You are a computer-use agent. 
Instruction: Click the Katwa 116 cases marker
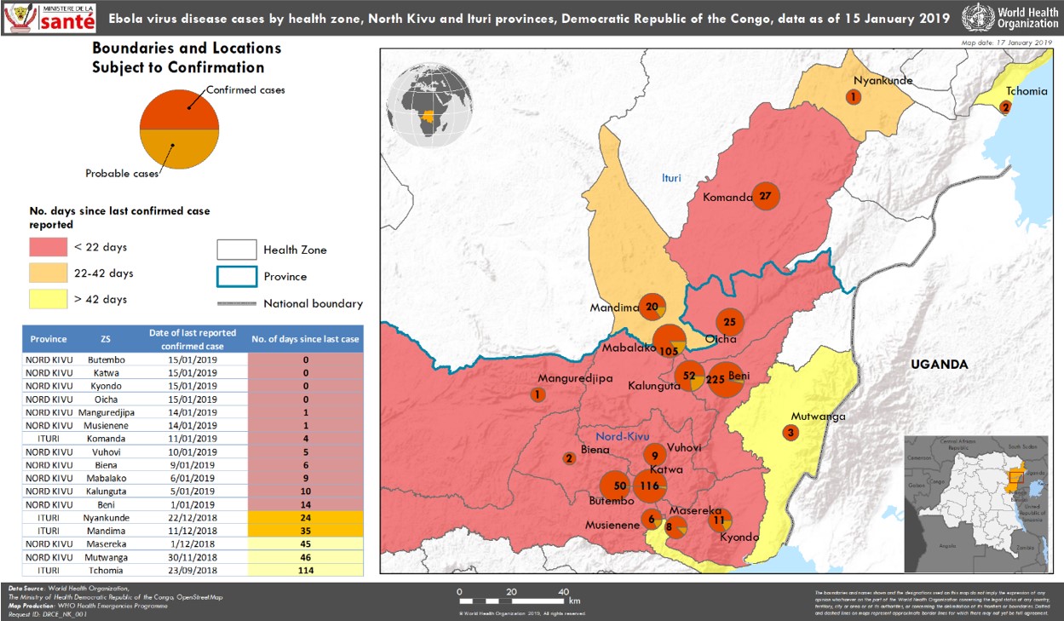(649, 486)
